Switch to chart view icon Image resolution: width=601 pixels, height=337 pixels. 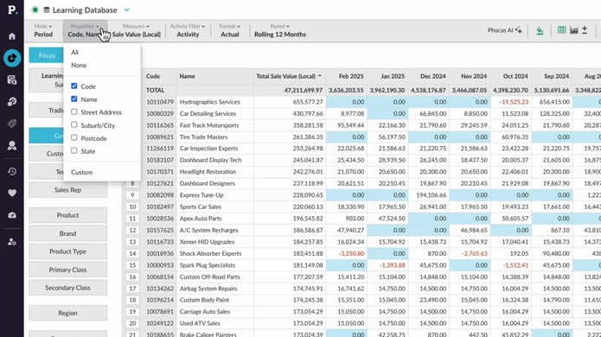tap(574, 30)
